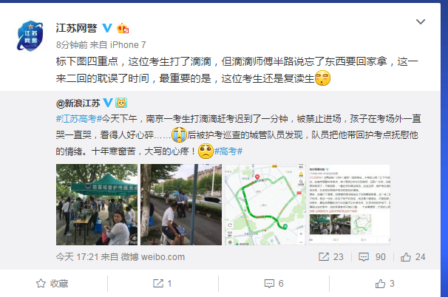The height and width of the screenshot is (297, 448).
Task: Open the @新浪江苏 account link
Action: tap(78, 103)
